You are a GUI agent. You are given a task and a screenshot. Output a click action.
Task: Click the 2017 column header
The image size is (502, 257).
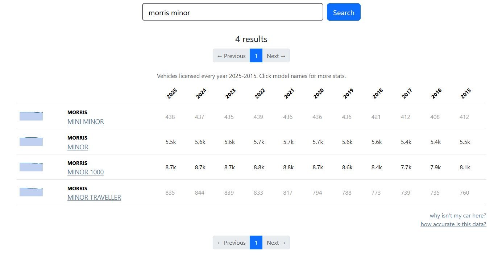tap(407, 94)
